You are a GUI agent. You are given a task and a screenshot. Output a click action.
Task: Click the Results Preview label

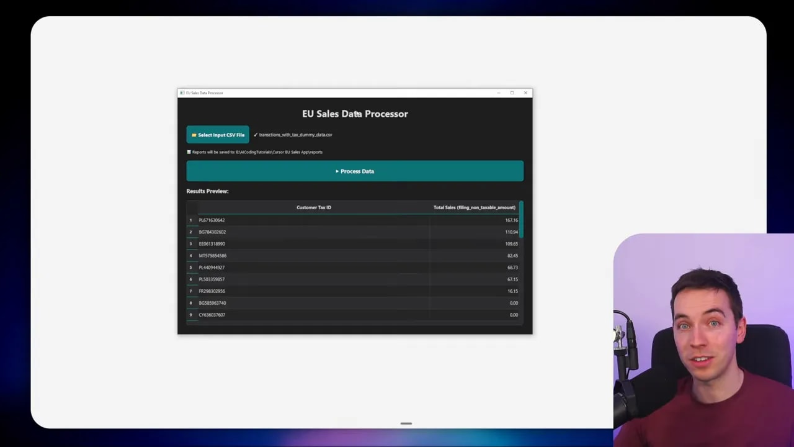pos(207,191)
